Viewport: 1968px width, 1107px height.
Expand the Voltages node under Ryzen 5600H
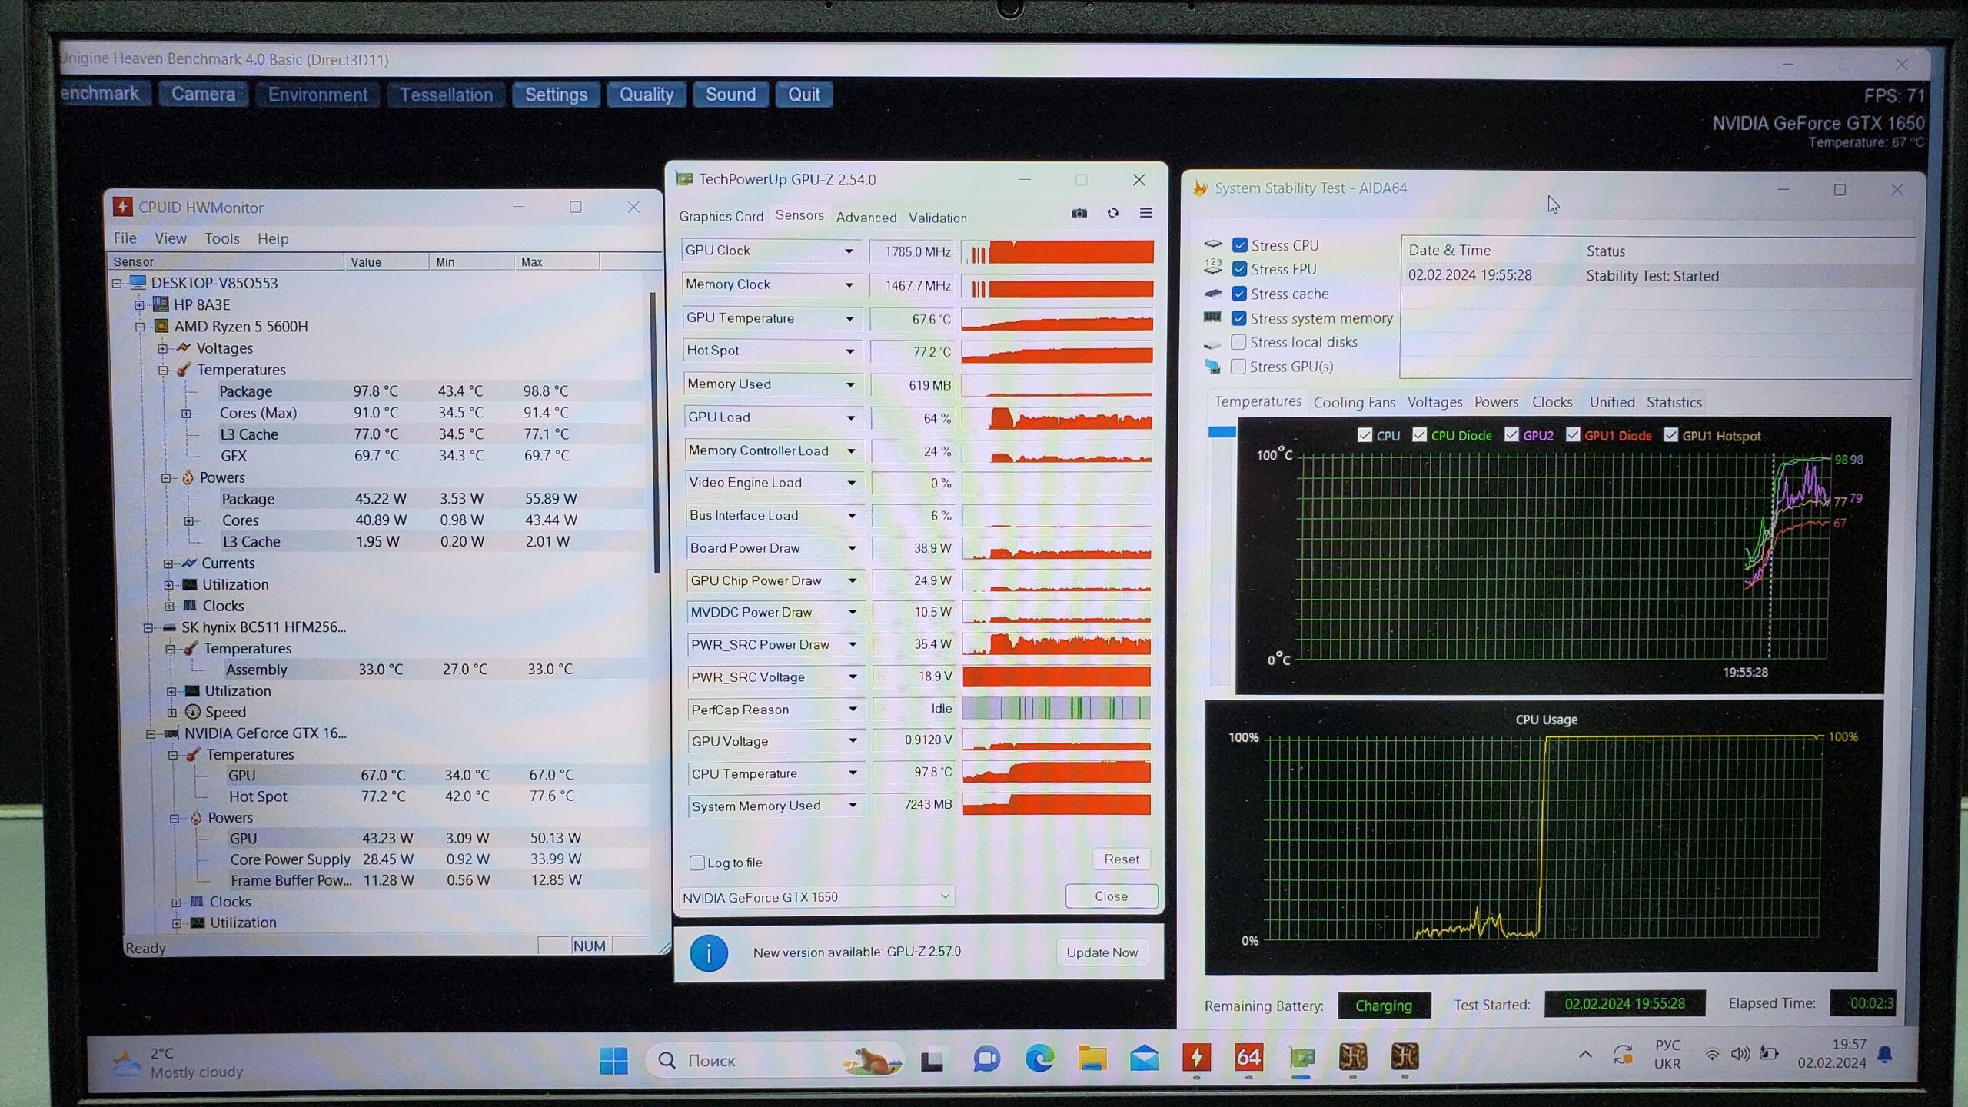pyautogui.click(x=162, y=348)
